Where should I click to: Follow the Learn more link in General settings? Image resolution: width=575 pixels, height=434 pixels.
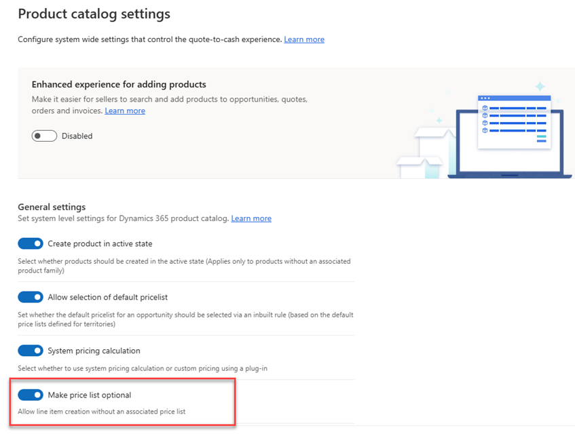click(251, 218)
